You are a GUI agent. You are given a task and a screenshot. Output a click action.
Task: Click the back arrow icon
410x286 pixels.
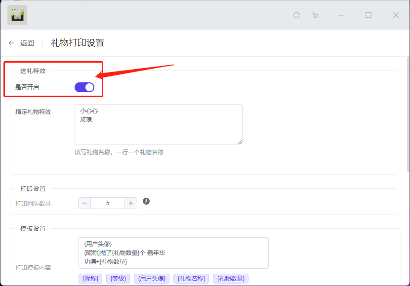tap(11, 43)
